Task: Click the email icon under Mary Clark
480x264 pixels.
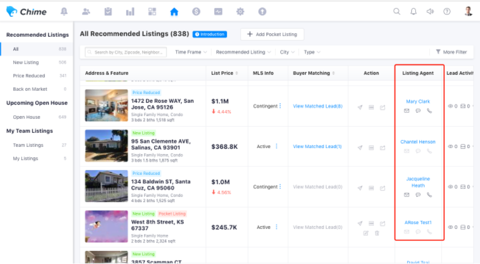Action: tap(406, 111)
